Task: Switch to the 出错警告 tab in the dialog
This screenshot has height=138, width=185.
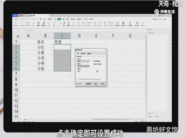Action: click(89, 54)
